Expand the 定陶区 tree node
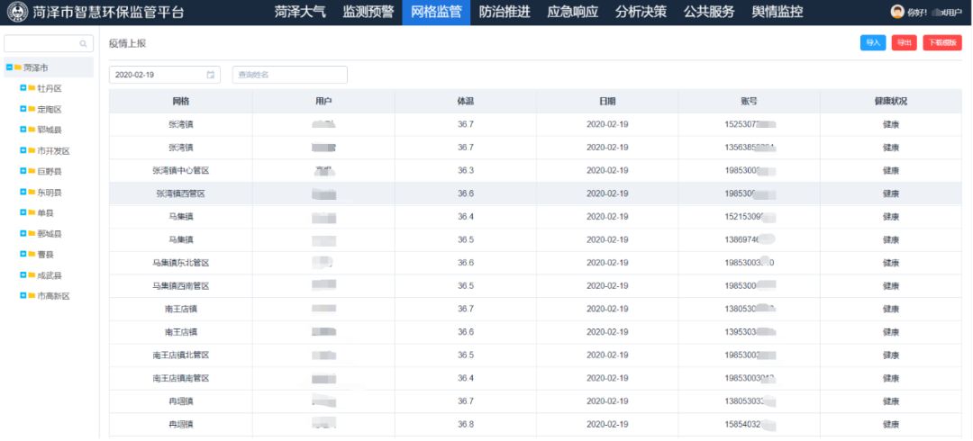 [23, 109]
